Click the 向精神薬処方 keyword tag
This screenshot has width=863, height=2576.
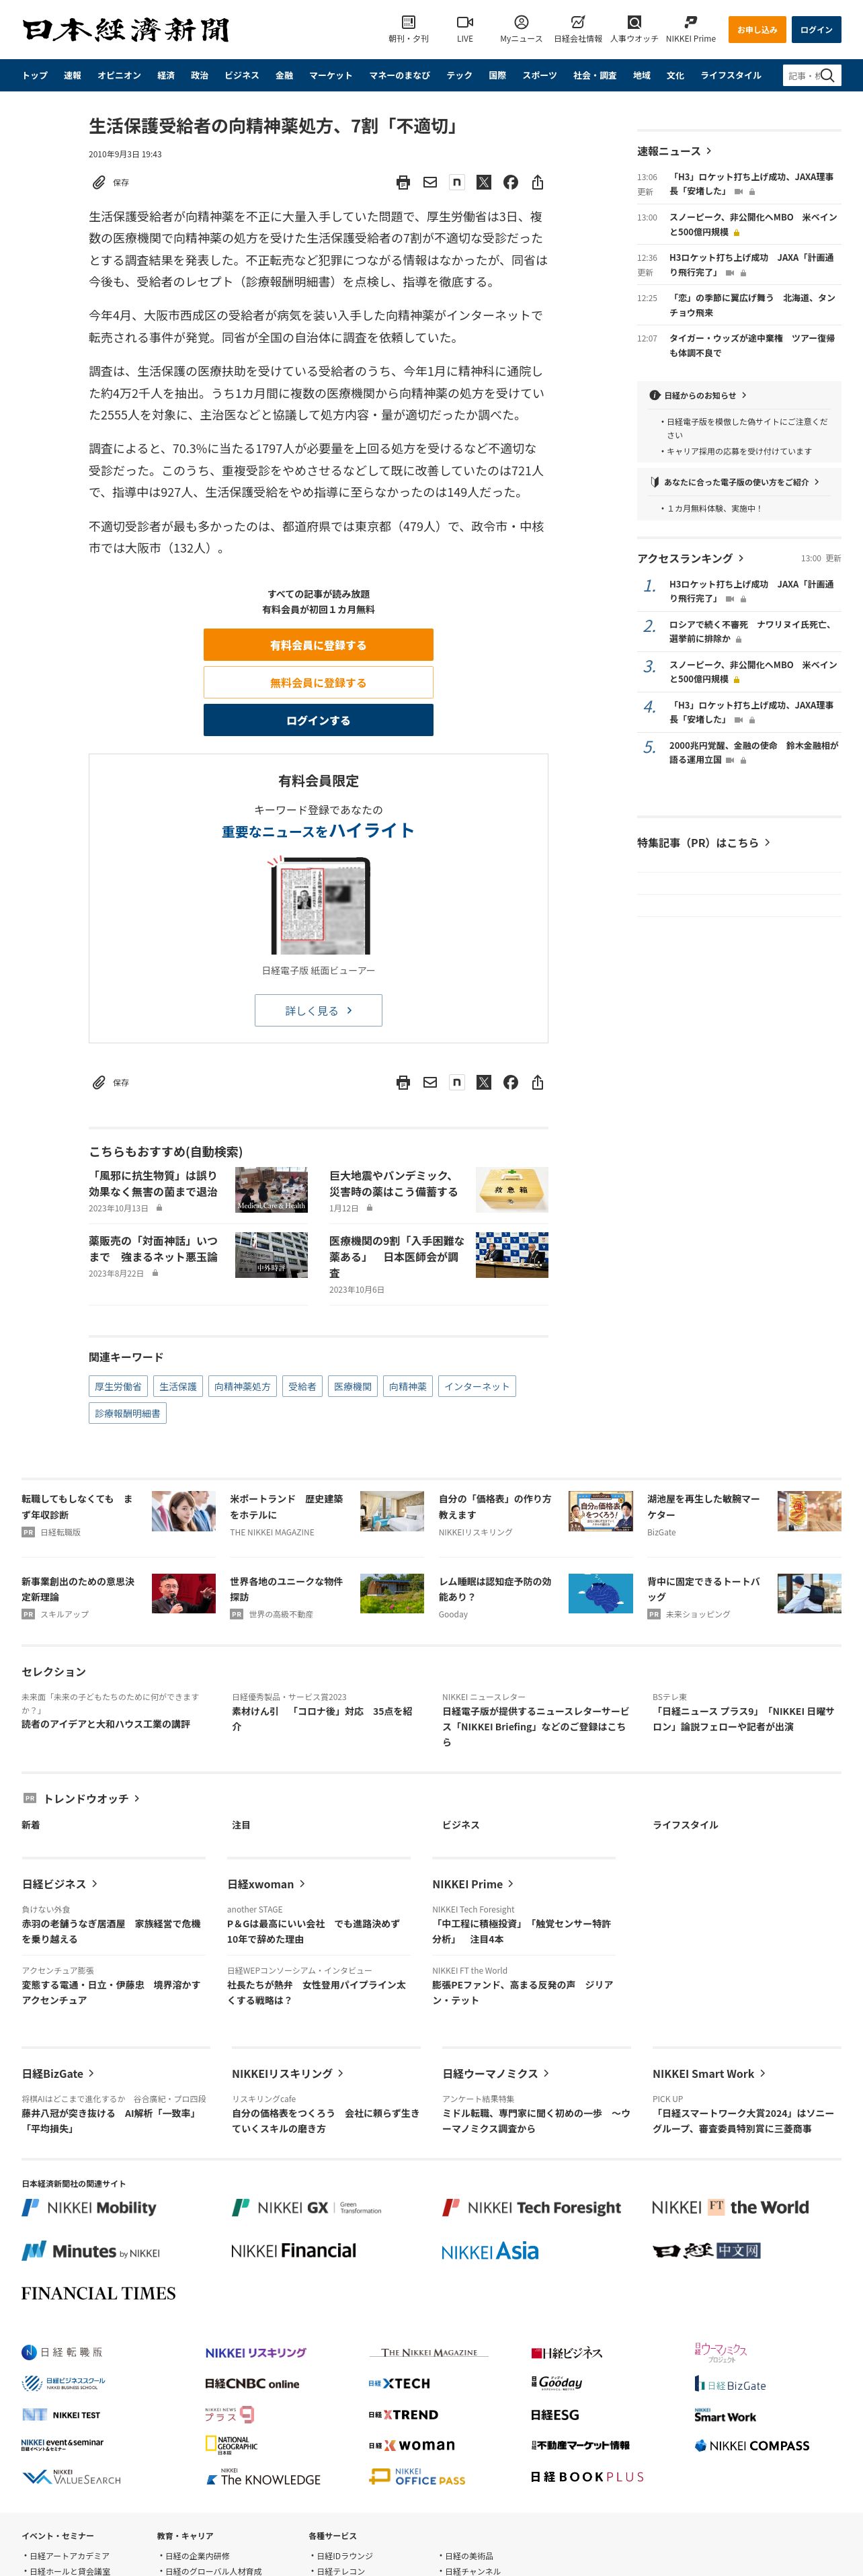point(243,1386)
